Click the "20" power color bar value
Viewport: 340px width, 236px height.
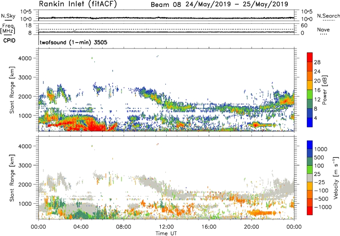tap(317, 81)
